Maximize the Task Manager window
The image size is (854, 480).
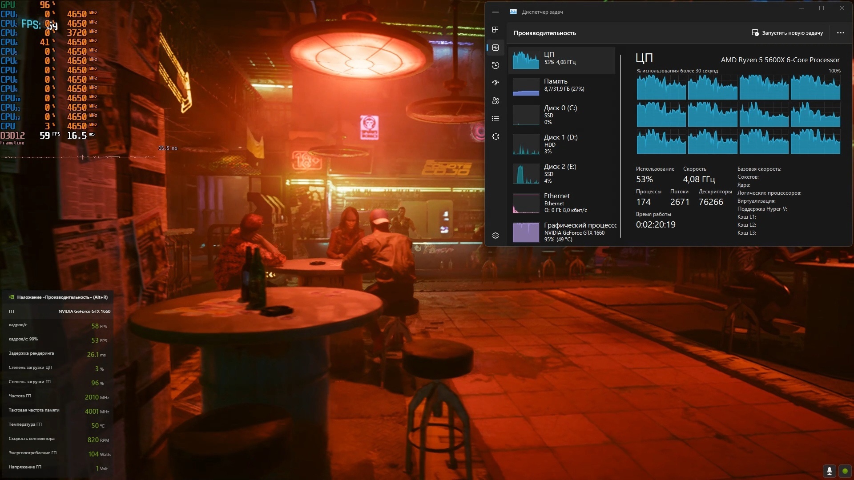click(822, 8)
